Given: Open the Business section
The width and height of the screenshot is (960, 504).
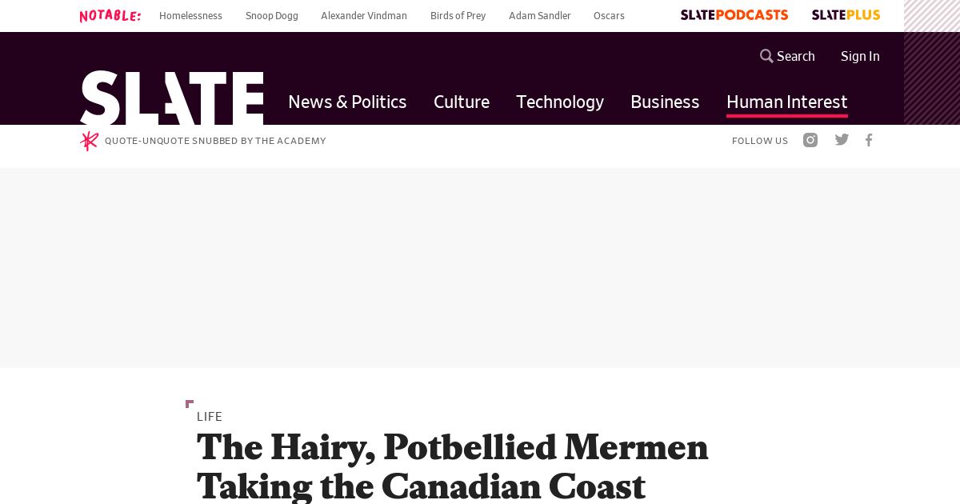Looking at the screenshot, I should click(665, 102).
